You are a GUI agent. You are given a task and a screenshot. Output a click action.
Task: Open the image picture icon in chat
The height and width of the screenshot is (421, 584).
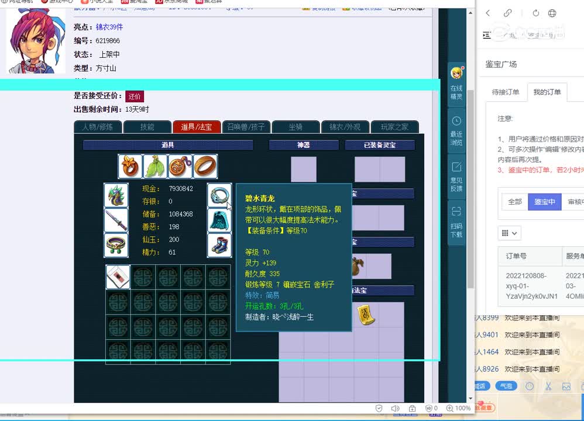[x=566, y=387]
